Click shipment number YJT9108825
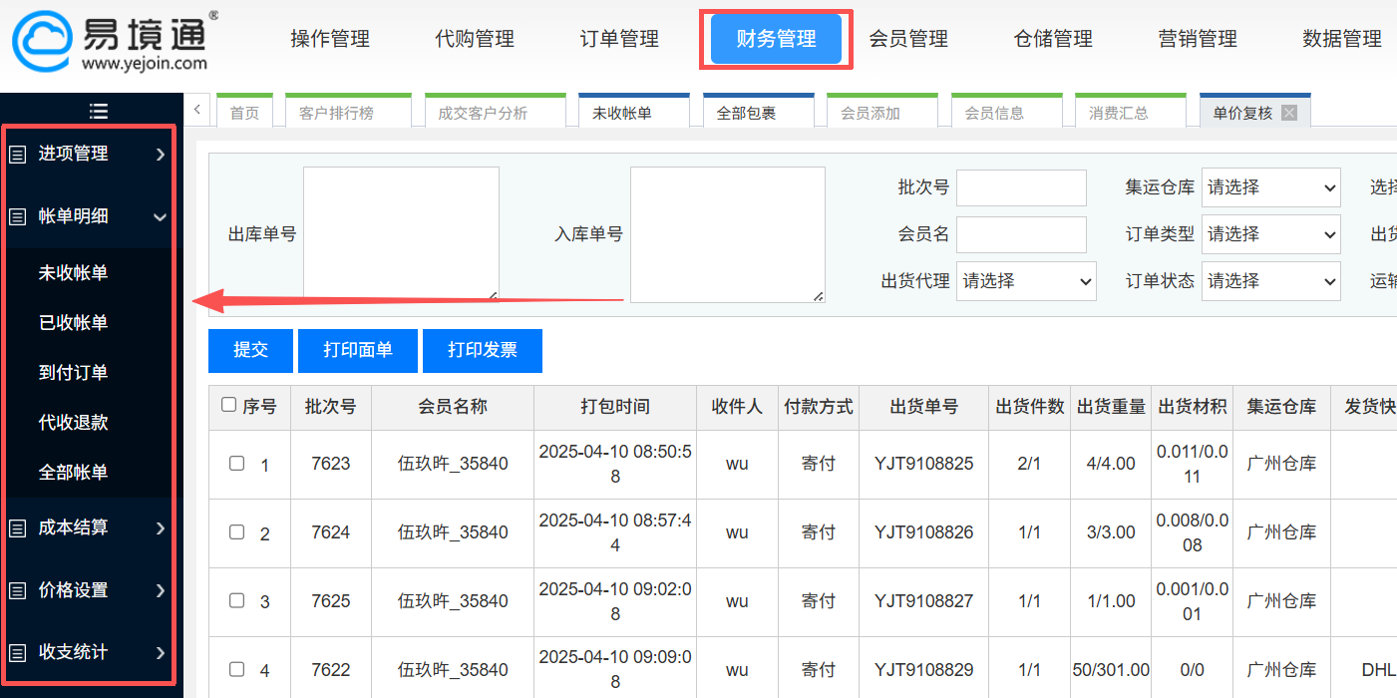 coord(924,464)
